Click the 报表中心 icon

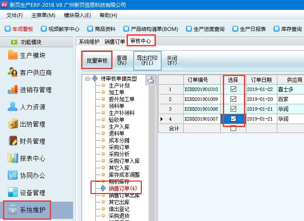click(x=12, y=158)
